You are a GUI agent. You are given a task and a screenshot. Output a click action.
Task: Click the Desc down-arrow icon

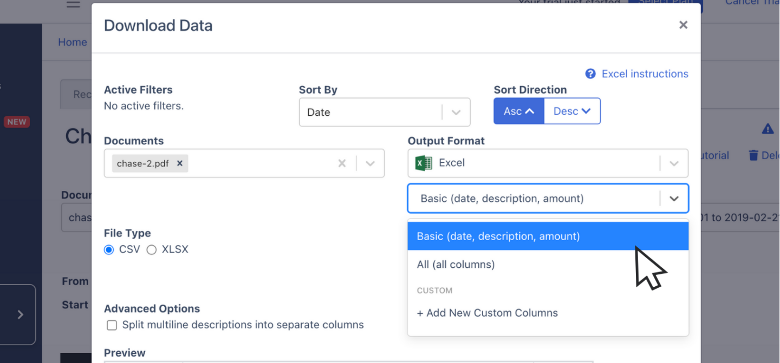tap(586, 111)
